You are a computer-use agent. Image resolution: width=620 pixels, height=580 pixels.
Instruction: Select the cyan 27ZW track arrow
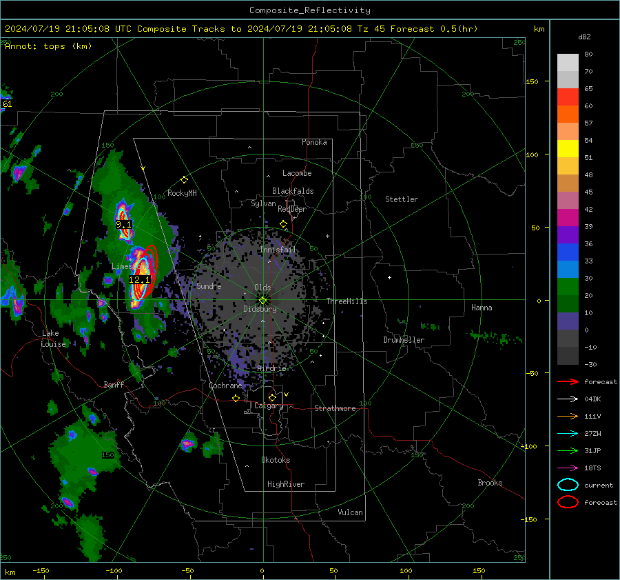(x=568, y=434)
